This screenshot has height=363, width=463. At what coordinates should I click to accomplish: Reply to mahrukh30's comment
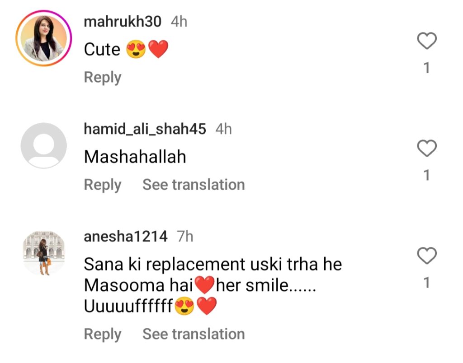tap(103, 77)
